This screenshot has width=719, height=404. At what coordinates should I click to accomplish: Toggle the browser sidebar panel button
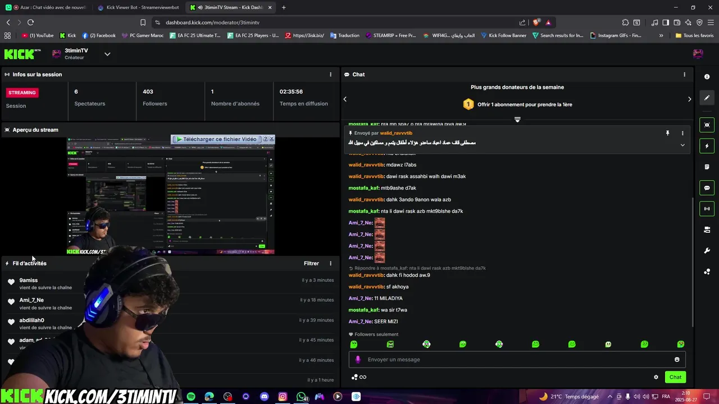pyautogui.click(x=666, y=22)
